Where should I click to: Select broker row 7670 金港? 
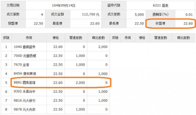55,65
